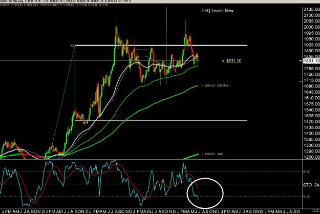Click the 1330.00 price axis value

312,145
